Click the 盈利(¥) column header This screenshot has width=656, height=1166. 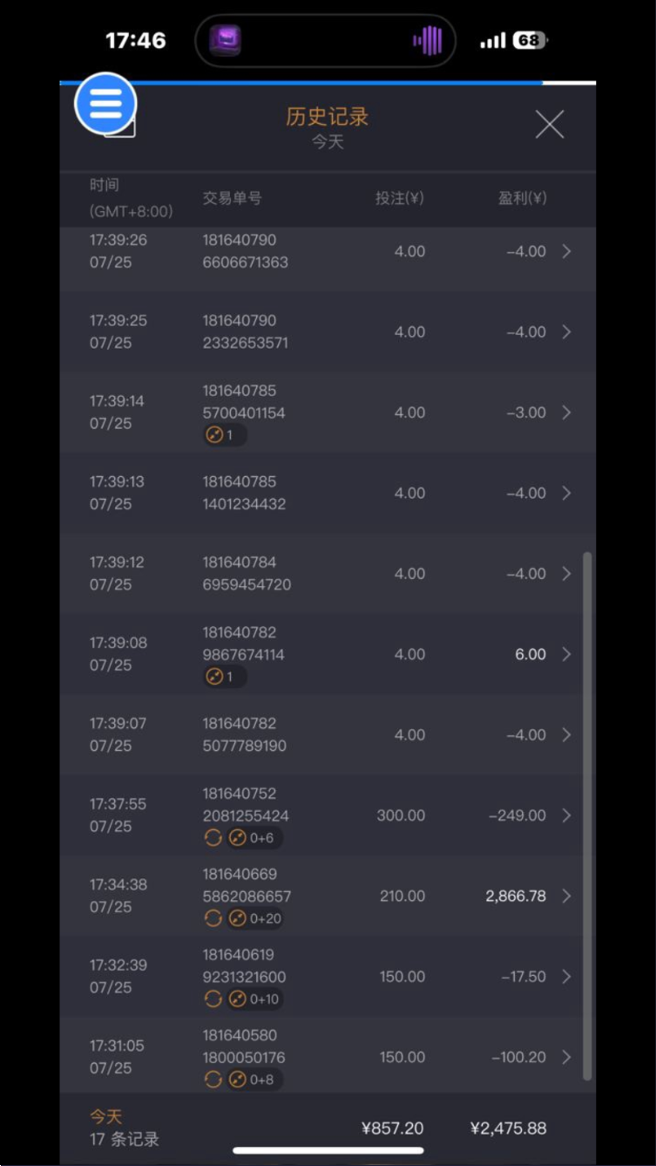pos(522,199)
